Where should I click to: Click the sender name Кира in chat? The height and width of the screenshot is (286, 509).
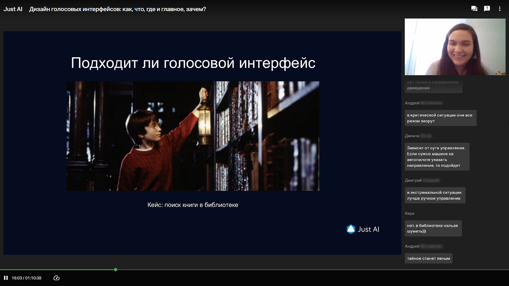coord(409,214)
